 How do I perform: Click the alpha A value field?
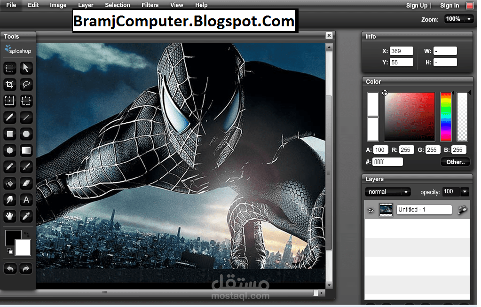point(381,150)
